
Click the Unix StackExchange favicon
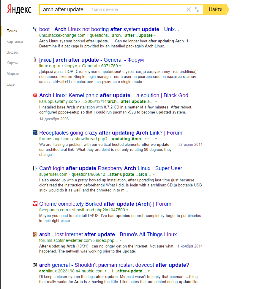coord(35,29)
